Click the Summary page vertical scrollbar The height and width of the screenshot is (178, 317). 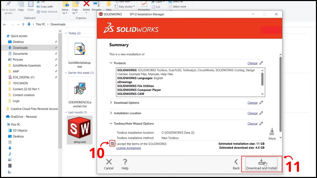(280, 94)
